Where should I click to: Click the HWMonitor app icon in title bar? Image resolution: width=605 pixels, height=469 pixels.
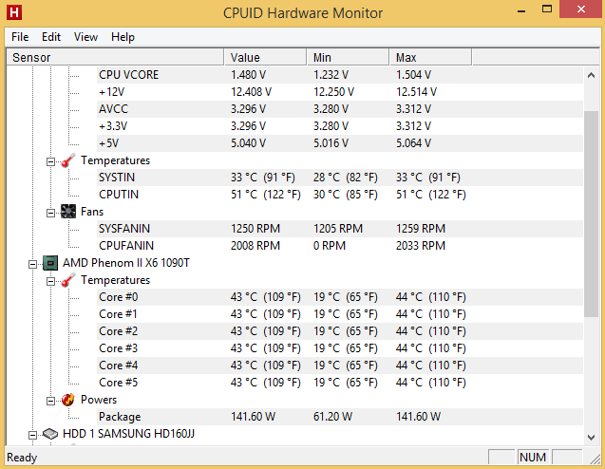coord(14,12)
